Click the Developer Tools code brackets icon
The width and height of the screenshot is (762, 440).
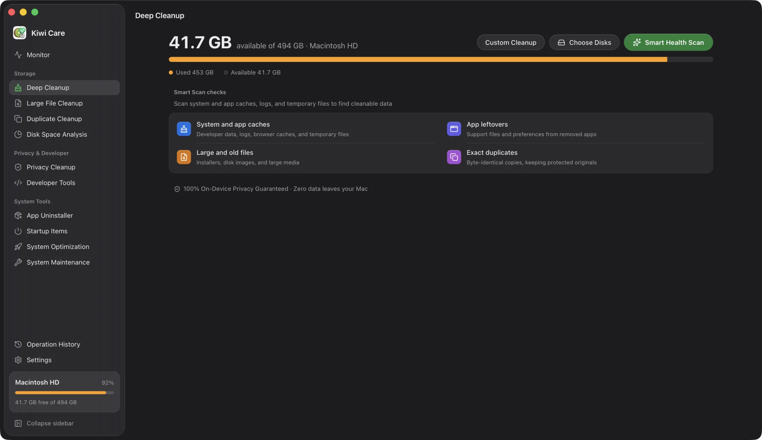[18, 183]
